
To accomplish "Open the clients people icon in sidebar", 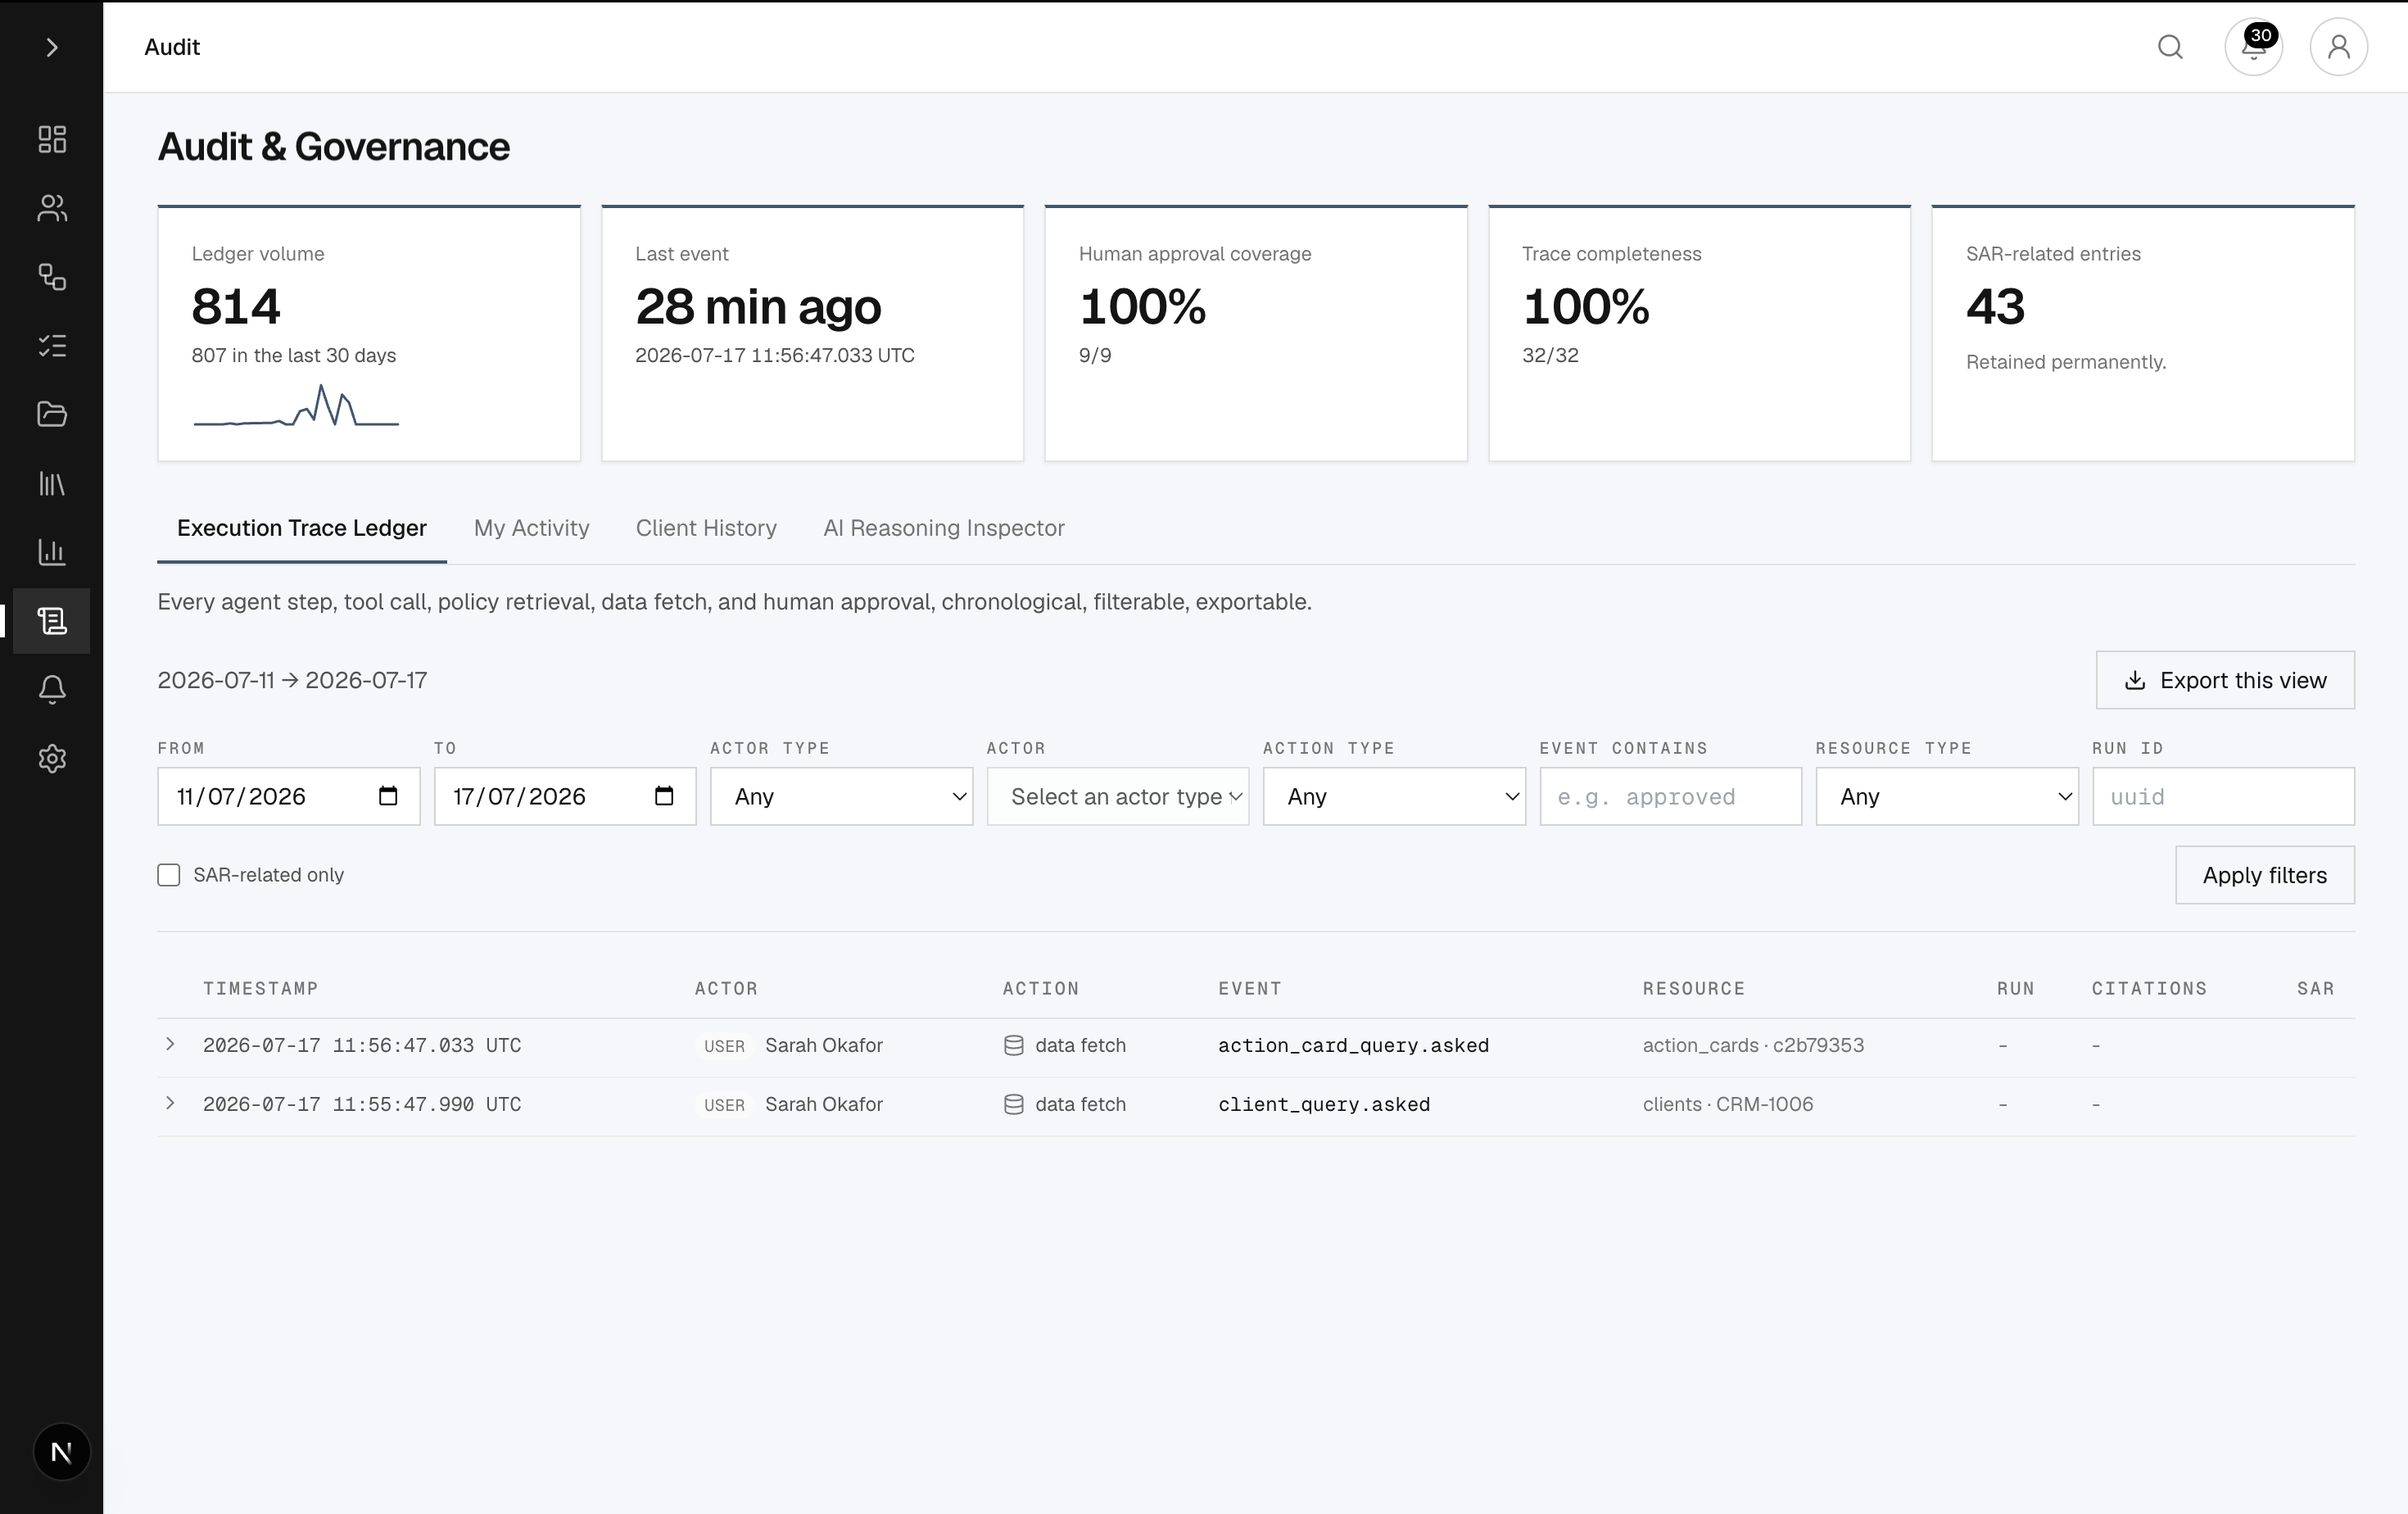I will coord(52,208).
